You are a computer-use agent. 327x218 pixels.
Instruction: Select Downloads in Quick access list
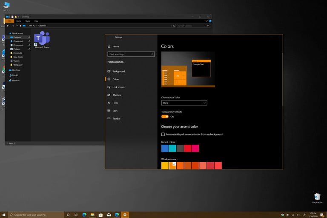18,41
